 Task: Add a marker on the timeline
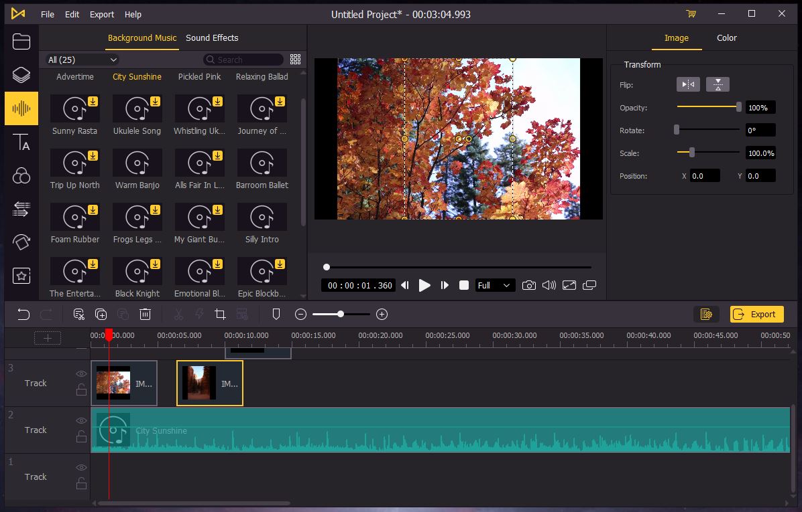276,314
